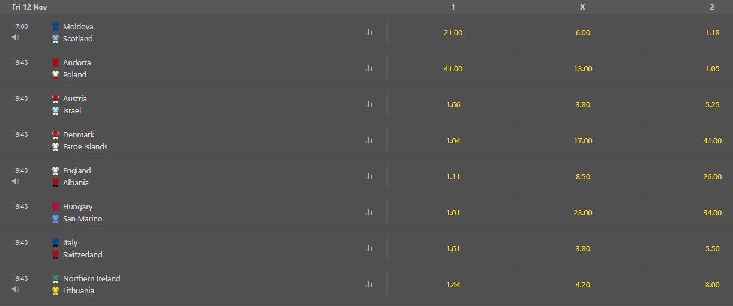733x306 pixels.
Task: Pick draw odds 13.00 for Andorra vs Poland
Action: 582,68
